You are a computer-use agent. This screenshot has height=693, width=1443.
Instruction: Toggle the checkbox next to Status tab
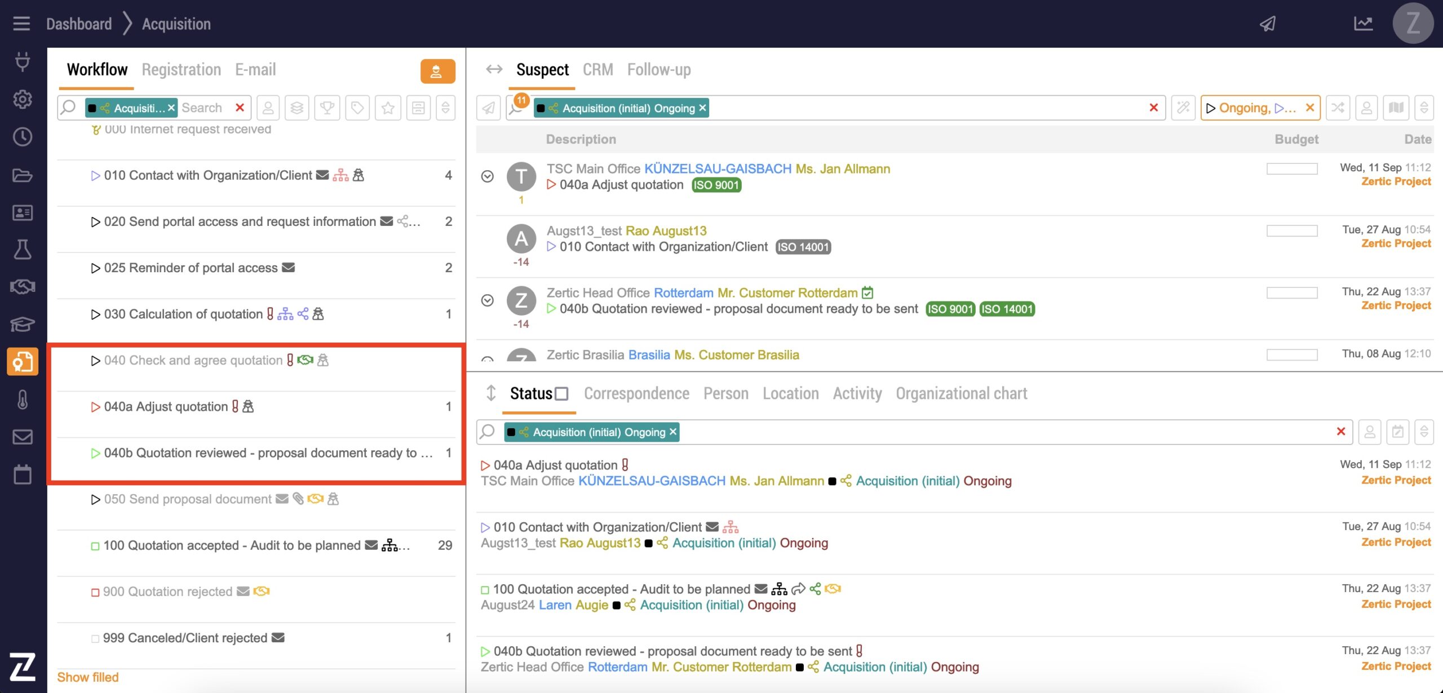561,394
